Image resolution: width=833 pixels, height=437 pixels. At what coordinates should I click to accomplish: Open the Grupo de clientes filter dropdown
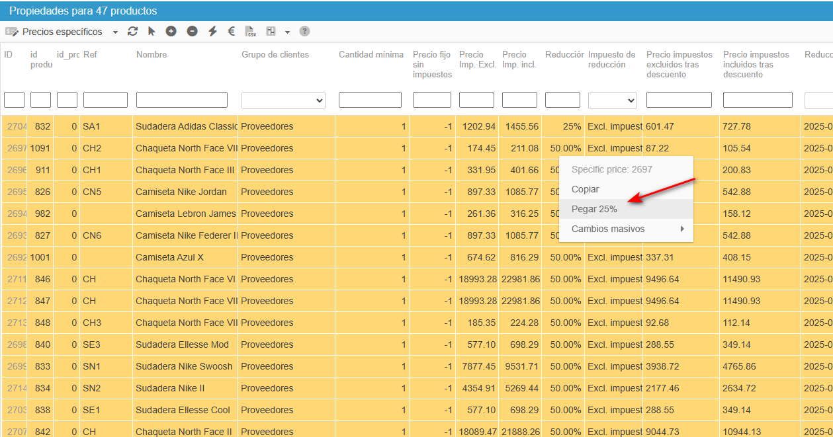283,100
